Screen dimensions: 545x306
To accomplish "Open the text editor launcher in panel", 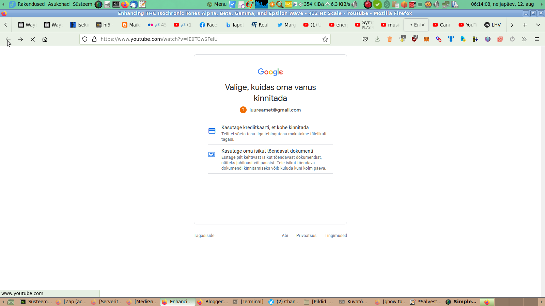I will click(142, 4).
